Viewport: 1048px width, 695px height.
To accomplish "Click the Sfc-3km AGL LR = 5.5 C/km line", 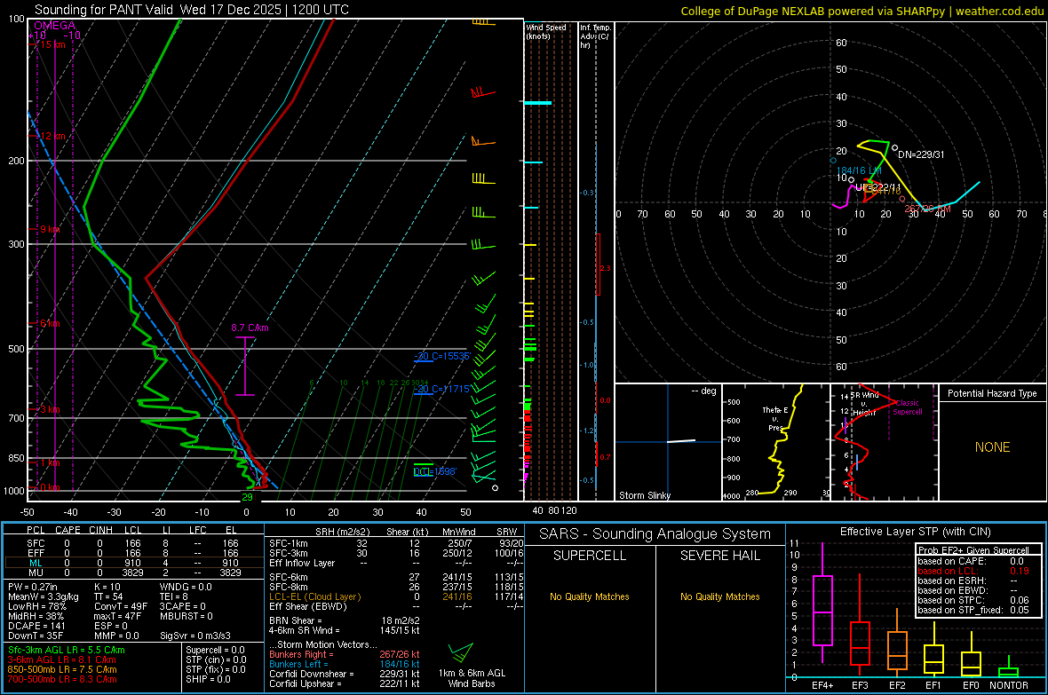I will coord(67,650).
